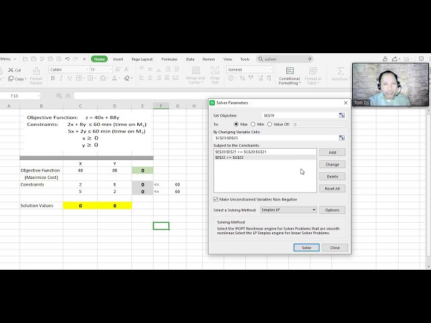
Task: Center text horizontally
Action: (150, 78)
